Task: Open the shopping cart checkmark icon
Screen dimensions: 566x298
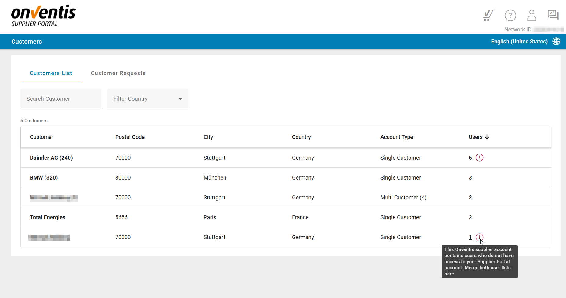Action: [488, 15]
